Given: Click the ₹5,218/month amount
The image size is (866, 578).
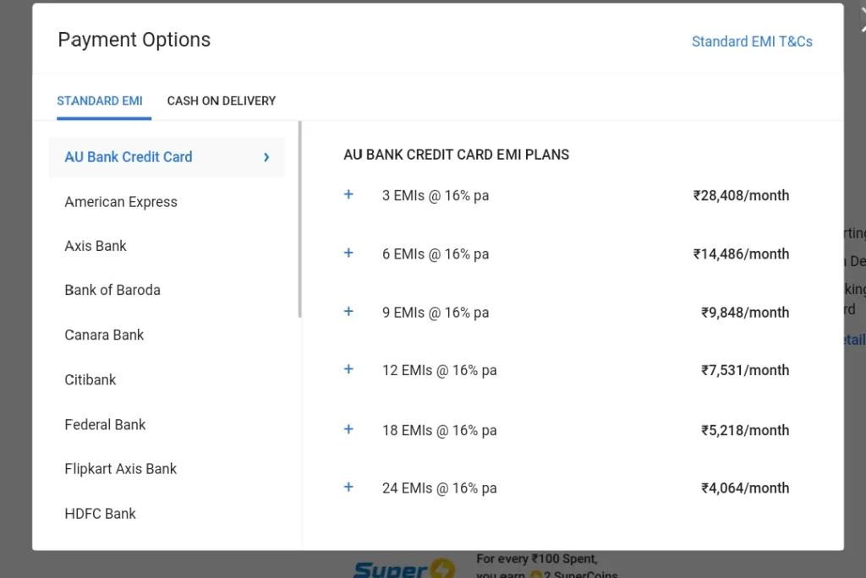Looking at the screenshot, I should click(745, 430).
